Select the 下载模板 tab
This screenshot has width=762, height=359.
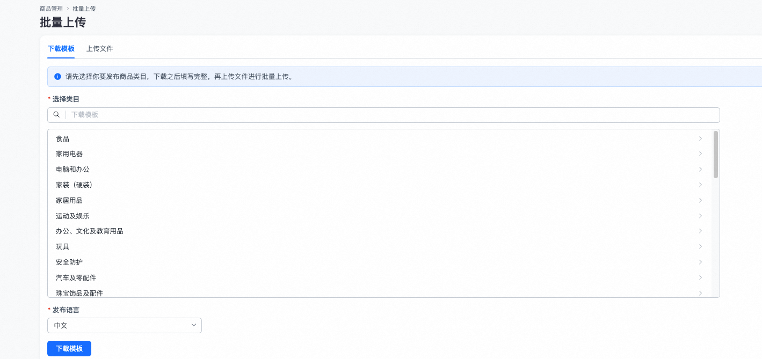[61, 49]
